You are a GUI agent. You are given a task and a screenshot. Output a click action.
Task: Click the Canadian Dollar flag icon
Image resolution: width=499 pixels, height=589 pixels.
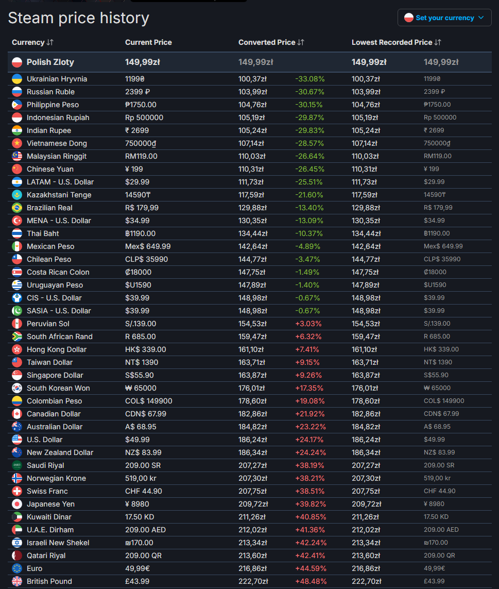pos(17,414)
